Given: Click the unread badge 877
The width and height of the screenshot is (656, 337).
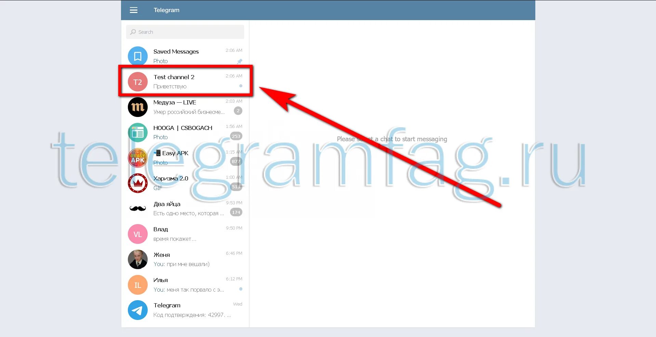Looking at the screenshot, I should (236, 161).
